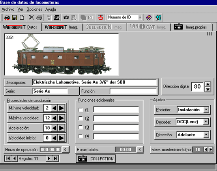Viewport: 217px width, 171px height.
Task: Click the grey tag icon
Action: (x=83, y=18)
